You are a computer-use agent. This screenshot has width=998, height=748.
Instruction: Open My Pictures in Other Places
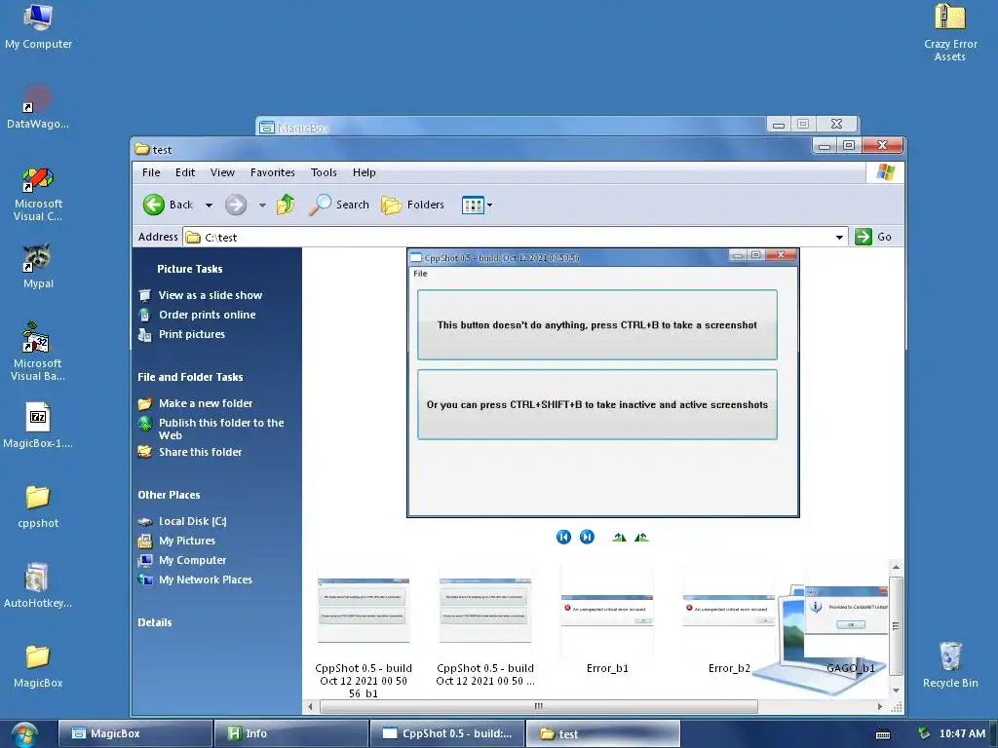pos(186,541)
